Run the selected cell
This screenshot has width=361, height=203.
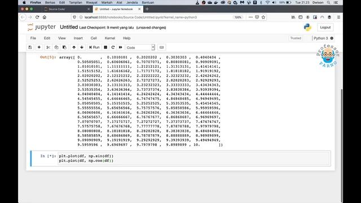94,47
